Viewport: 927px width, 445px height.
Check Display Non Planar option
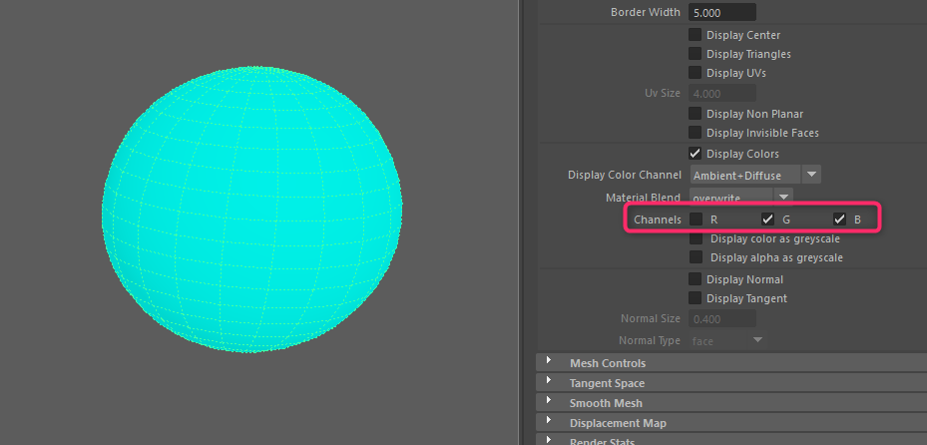click(x=695, y=114)
